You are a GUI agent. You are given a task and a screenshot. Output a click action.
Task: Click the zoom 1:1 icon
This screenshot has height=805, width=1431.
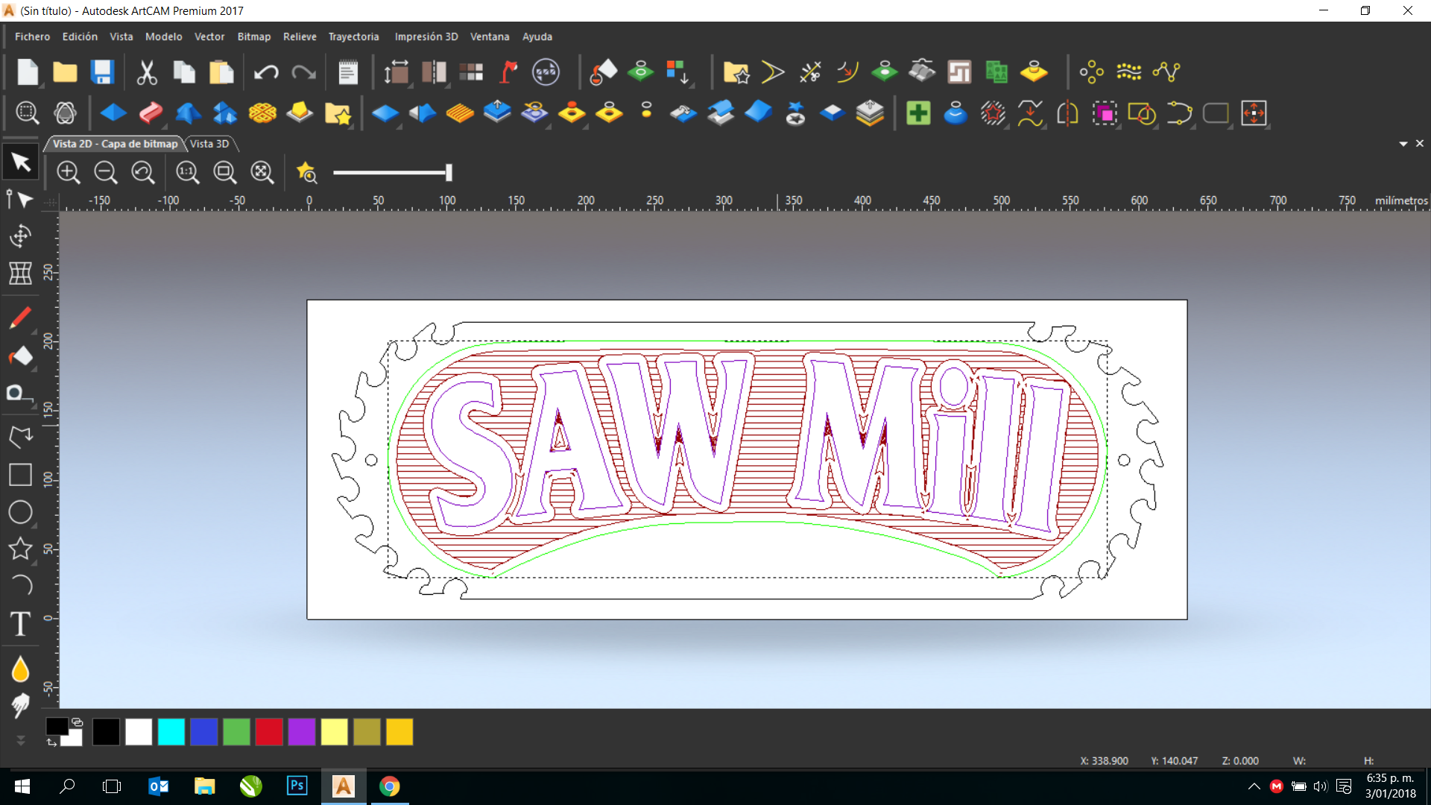click(x=187, y=173)
